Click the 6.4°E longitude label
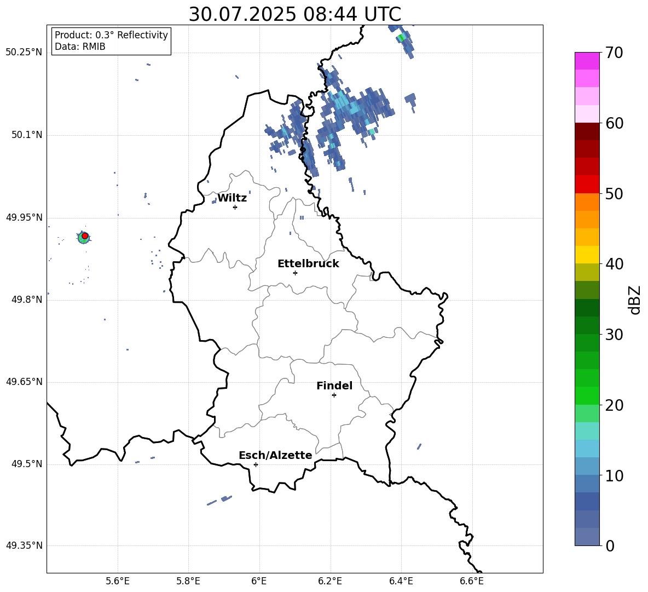Viewport: 648px width, 592px height. pos(401,581)
